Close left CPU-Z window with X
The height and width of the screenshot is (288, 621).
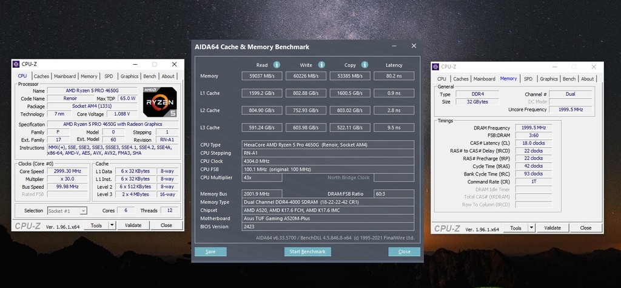pos(174,64)
